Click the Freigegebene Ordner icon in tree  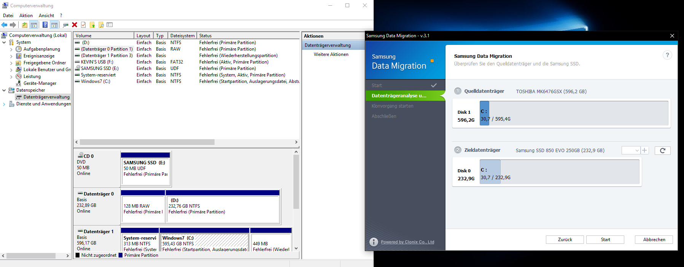pos(19,63)
